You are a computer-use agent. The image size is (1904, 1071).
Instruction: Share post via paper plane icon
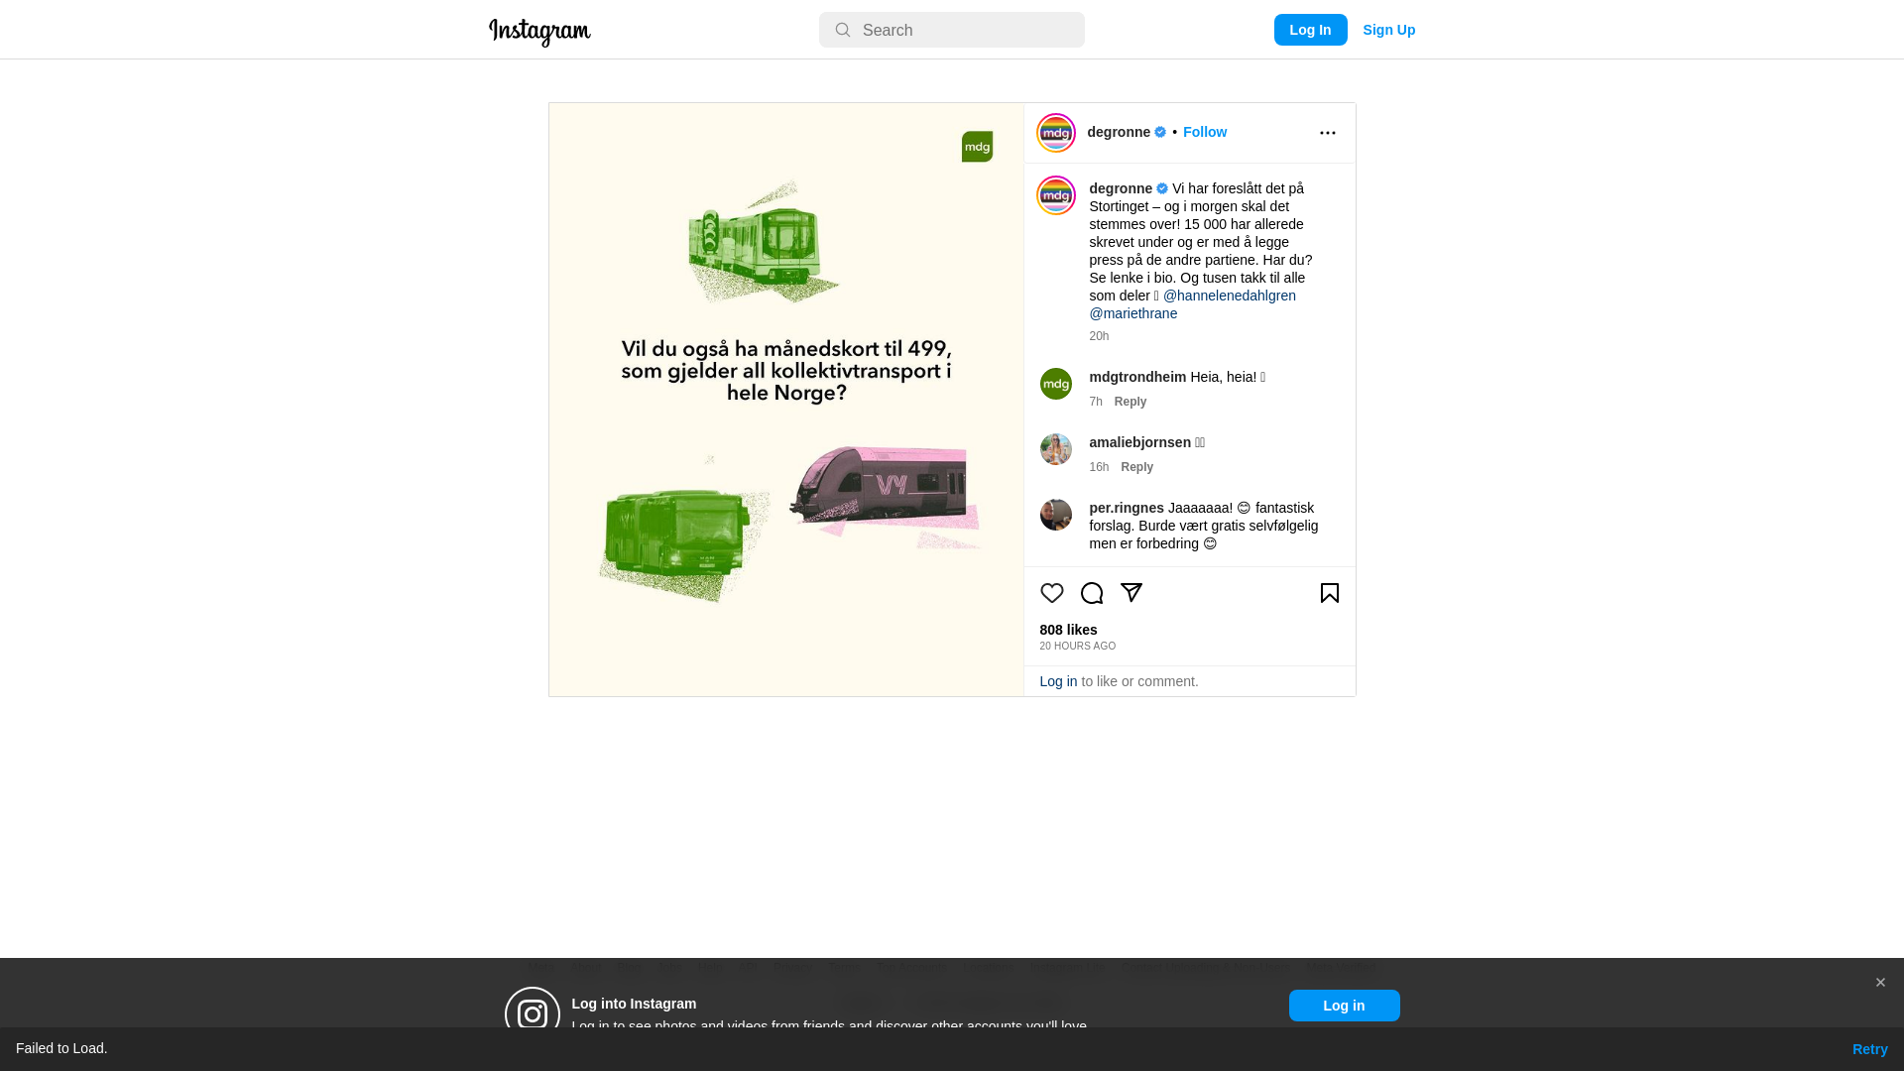click(1131, 593)
